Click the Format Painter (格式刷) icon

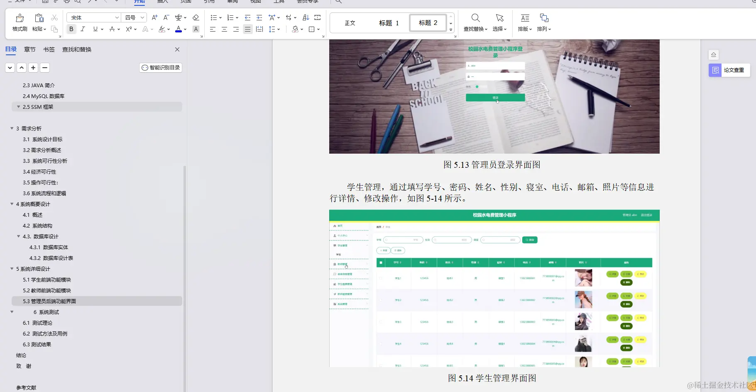(20, 18)
